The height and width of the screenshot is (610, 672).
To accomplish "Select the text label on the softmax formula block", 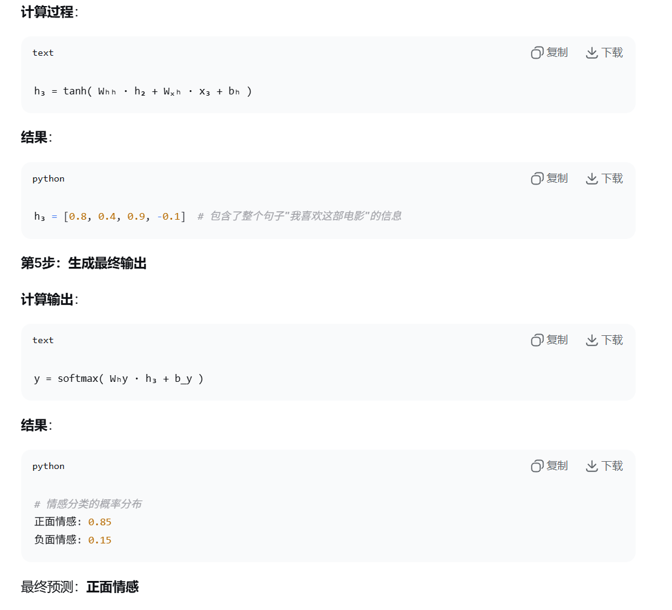I will [42, 340].
